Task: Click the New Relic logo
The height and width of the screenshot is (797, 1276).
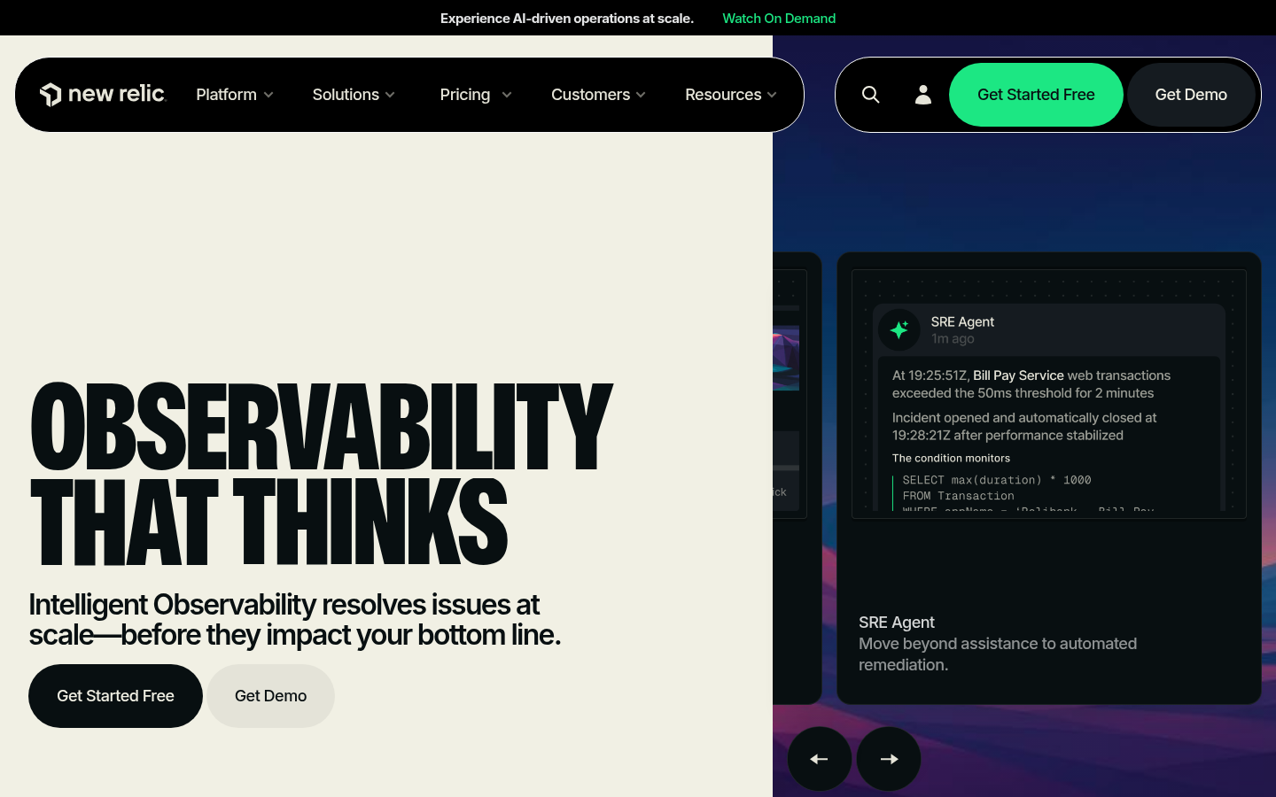Action: click(x=103, y=95)
